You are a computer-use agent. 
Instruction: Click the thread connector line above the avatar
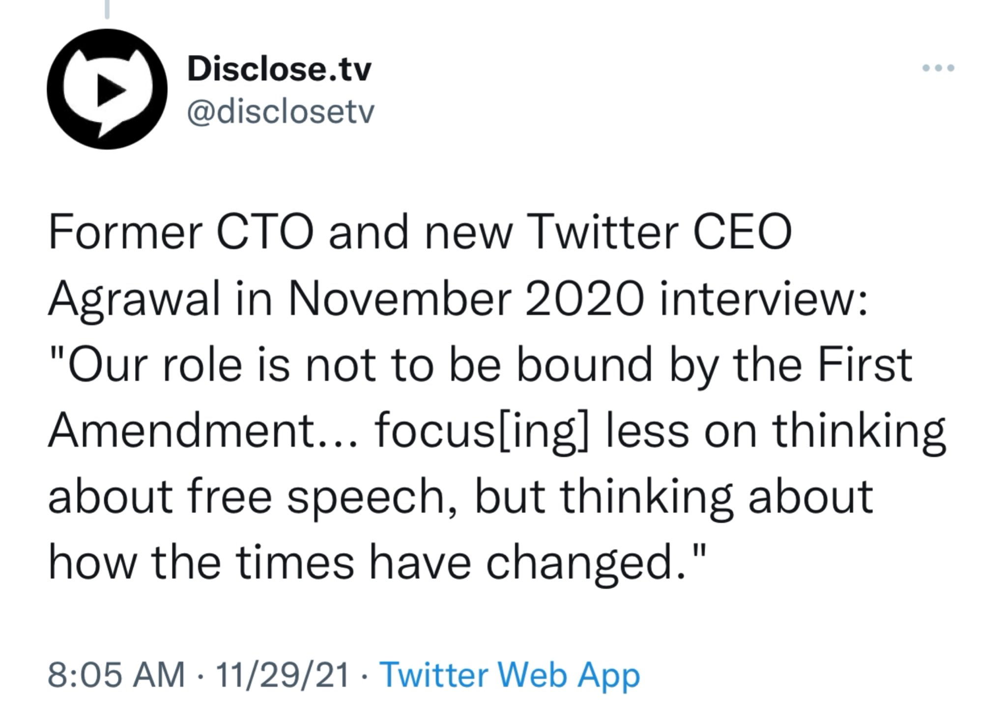pos(107,9)
